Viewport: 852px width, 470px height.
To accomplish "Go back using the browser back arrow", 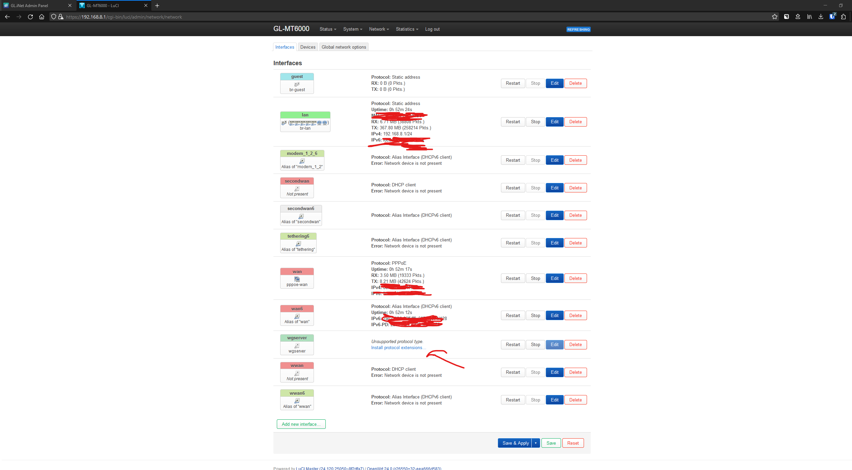I will point(7,17).
